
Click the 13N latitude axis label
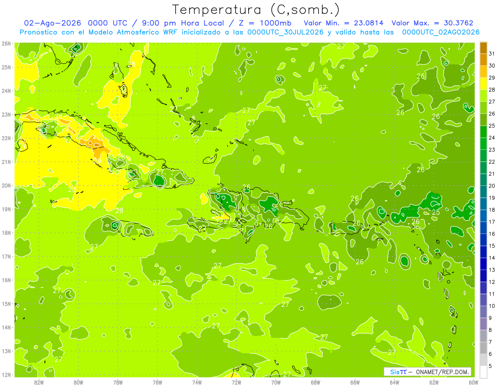[6, 351]
